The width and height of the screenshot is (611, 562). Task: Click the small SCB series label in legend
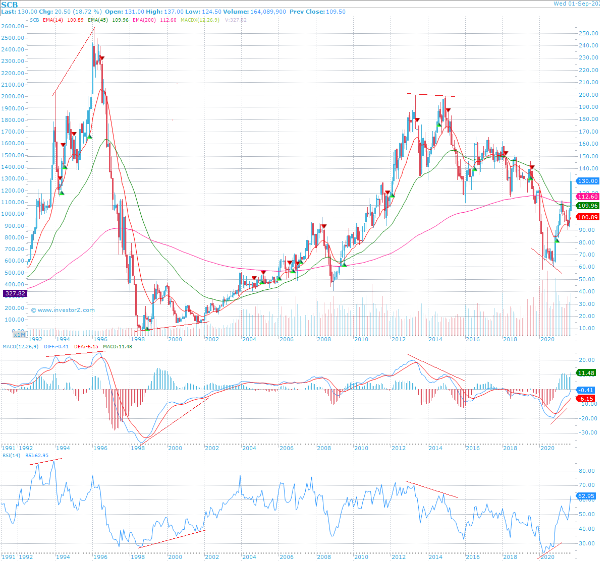34,20
